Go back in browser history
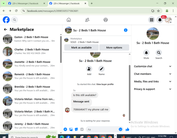Image resolution: width=177 pixels, height=138 pixels. click(4, 11)
